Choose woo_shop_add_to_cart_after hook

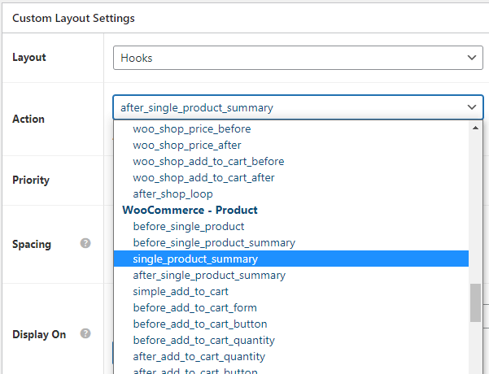tap(203, 178)
